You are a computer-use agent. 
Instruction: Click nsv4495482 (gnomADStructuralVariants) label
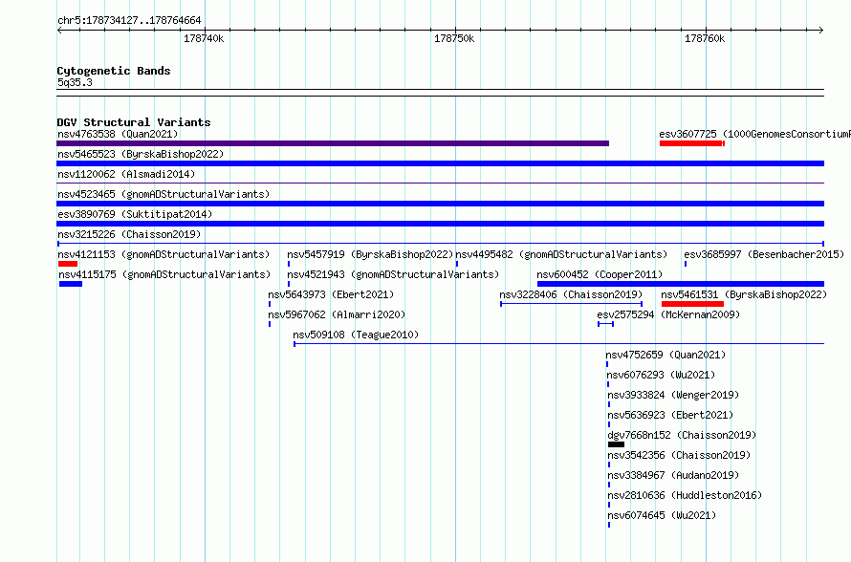561,254
